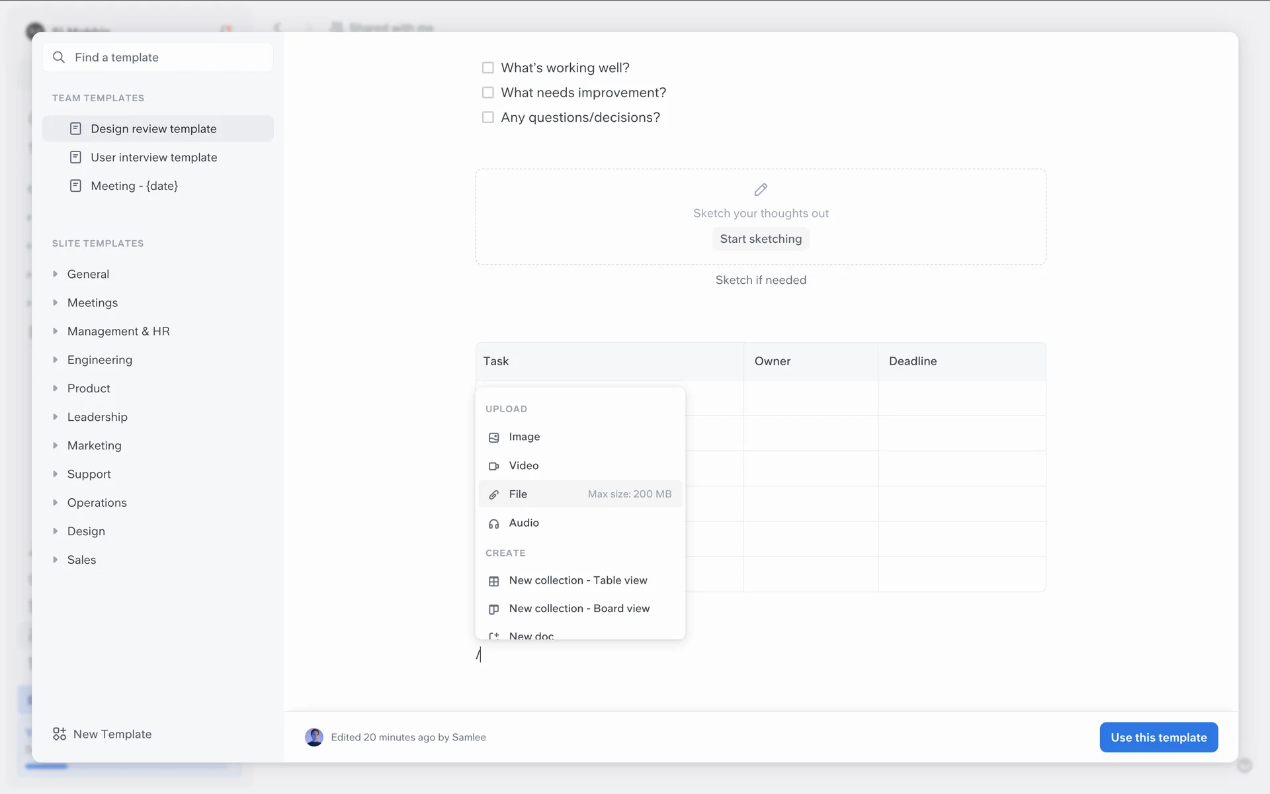Check the "Any questions/decisions?" box
1270x794 pixels.
488,117
